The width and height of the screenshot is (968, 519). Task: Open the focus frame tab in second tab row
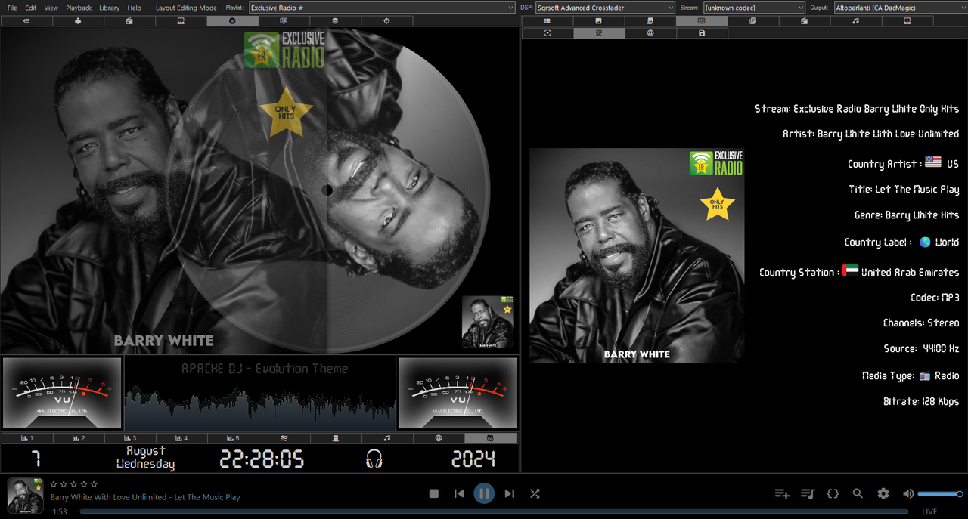pos(548,33)
